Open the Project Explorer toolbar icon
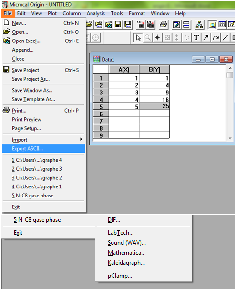 click(x=199, y=24)
